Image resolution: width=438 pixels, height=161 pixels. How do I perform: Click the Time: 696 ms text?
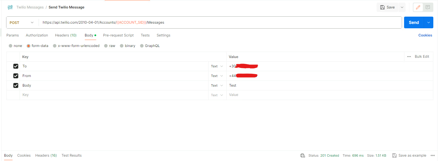353,155
